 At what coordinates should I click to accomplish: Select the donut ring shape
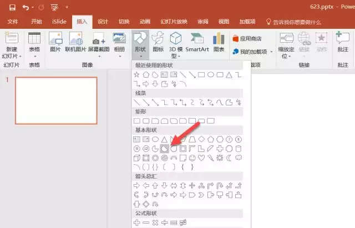click(x=155, y=158)
